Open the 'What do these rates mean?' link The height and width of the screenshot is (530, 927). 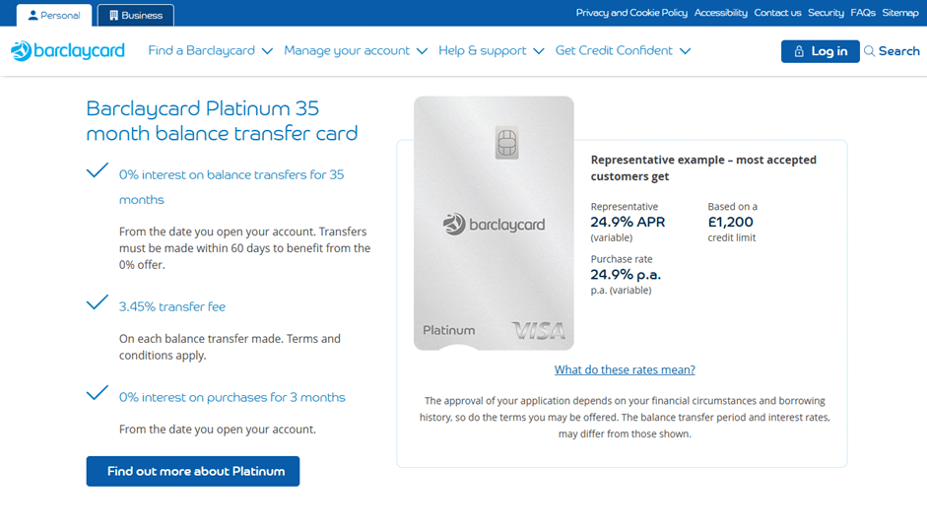(x=625, y=370)
